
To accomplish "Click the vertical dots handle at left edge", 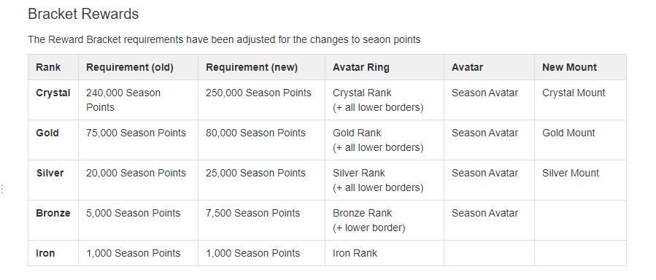I will (2, 189).
